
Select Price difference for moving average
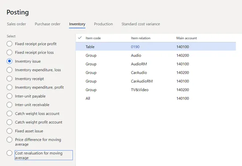click(9, 140)
